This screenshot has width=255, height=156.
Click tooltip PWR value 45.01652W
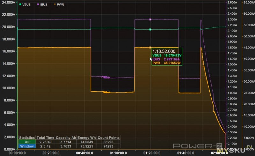(x=172, y=63)
